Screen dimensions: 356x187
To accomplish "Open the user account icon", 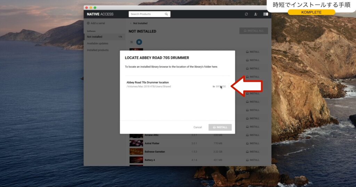I will click(256, 14).
